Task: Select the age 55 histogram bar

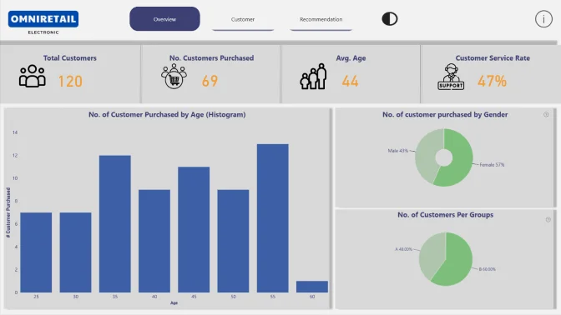Action: click(273, 218)
